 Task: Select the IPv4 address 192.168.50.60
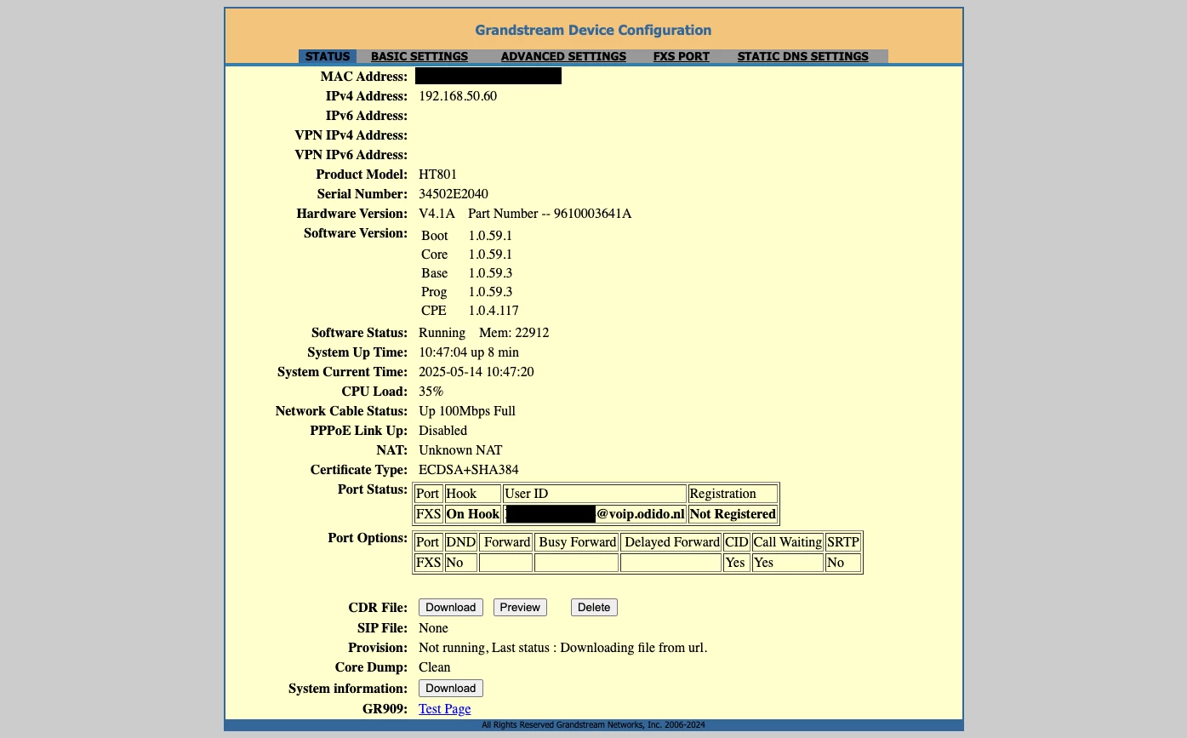pos(458,95)
